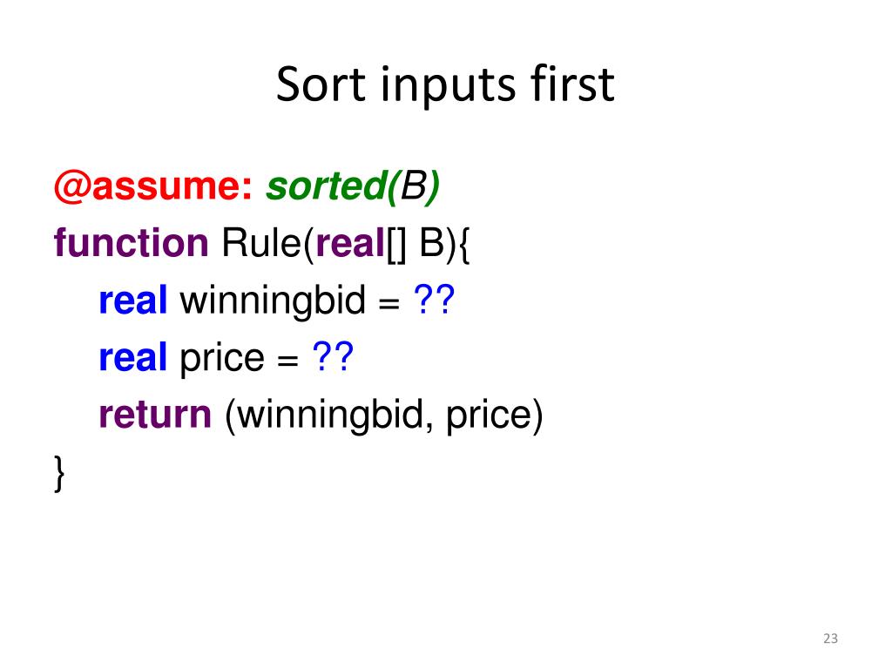Select the red "@assume:" annotation
Image resolution: width=892 pixels, height=669 pixels.
tap(153, 186)
